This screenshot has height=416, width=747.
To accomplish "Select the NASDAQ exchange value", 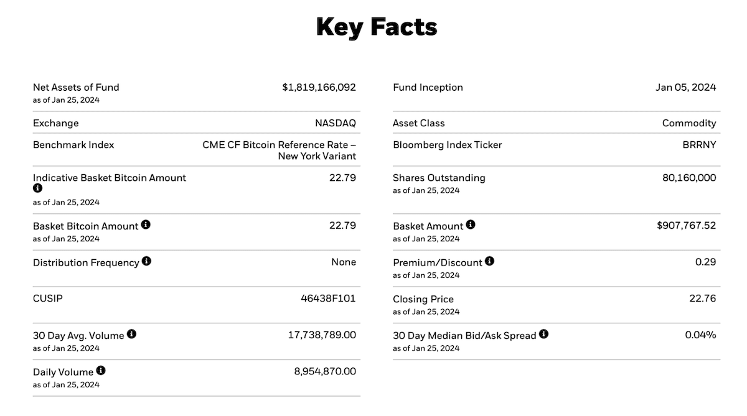I will (x=336, y=123).
